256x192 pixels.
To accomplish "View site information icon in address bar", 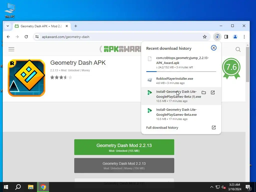I will 37,37.
